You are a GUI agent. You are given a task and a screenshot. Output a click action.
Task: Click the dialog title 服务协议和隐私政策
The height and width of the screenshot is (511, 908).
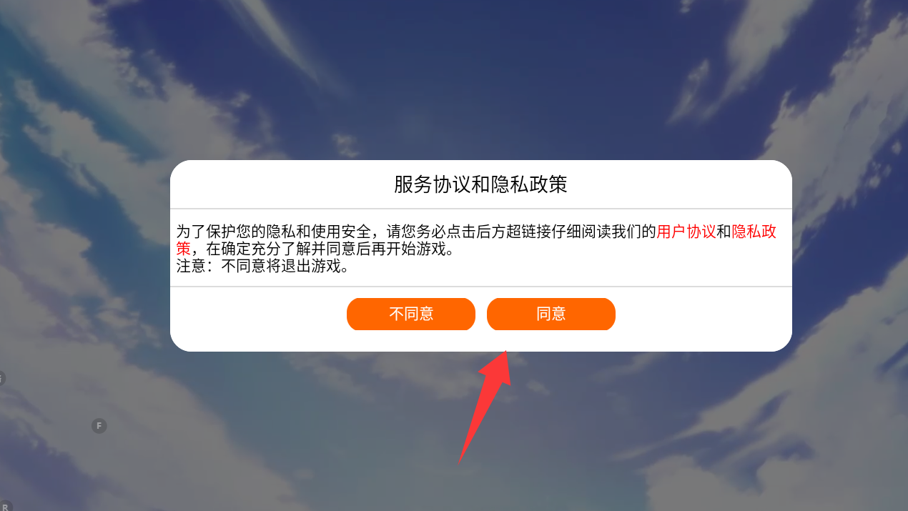tap(480, 184)
